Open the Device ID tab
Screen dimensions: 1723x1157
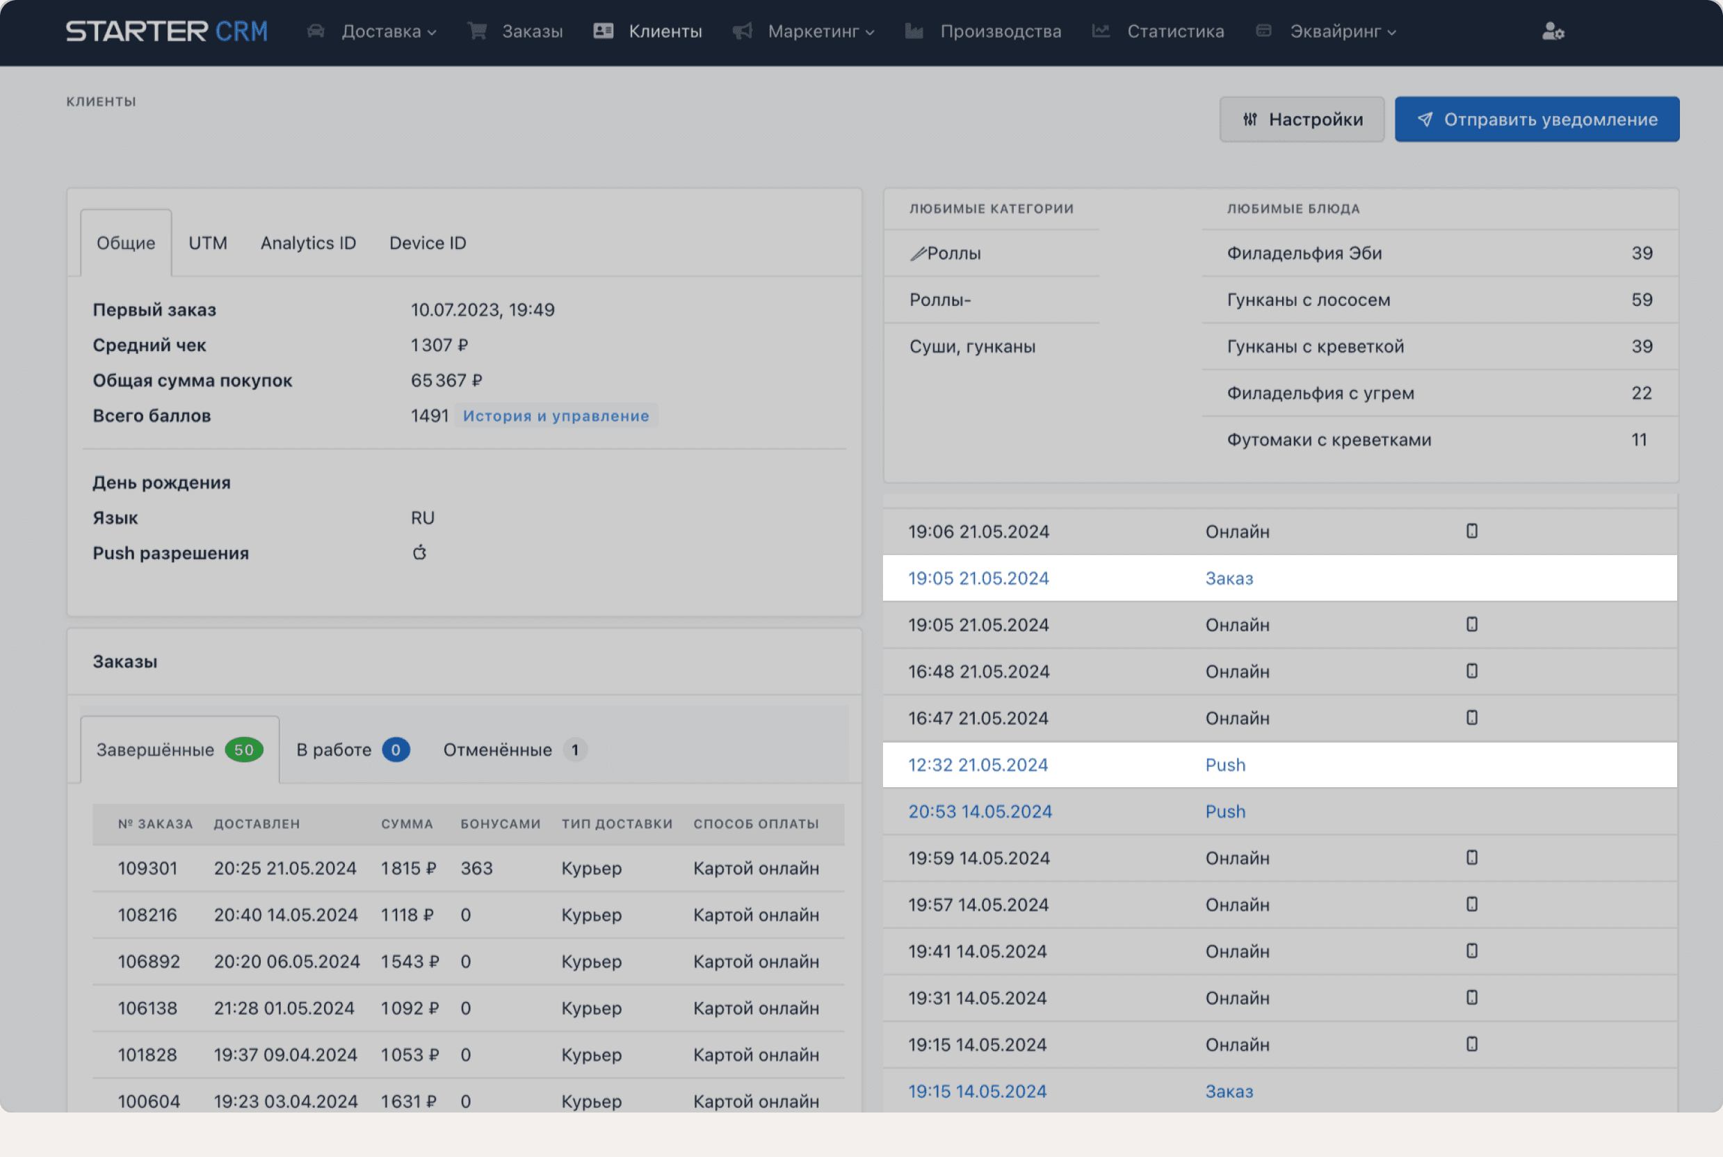(x=427, y=243)
